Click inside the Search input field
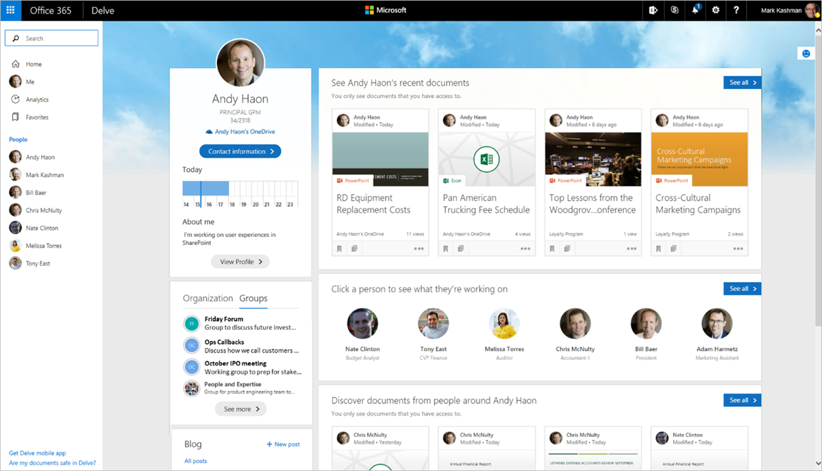The height and width of the screenshot is (471, 822). click(55, 38)
